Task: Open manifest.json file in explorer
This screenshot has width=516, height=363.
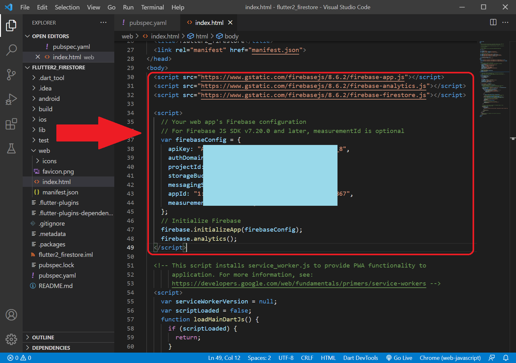Action: (x=60, y=192)
